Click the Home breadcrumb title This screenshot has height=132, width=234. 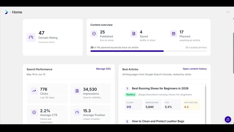(17, 12)
